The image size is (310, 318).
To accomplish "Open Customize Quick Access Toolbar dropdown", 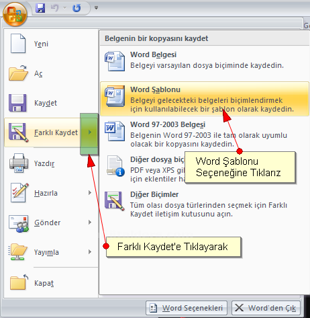I will point(96,8).
